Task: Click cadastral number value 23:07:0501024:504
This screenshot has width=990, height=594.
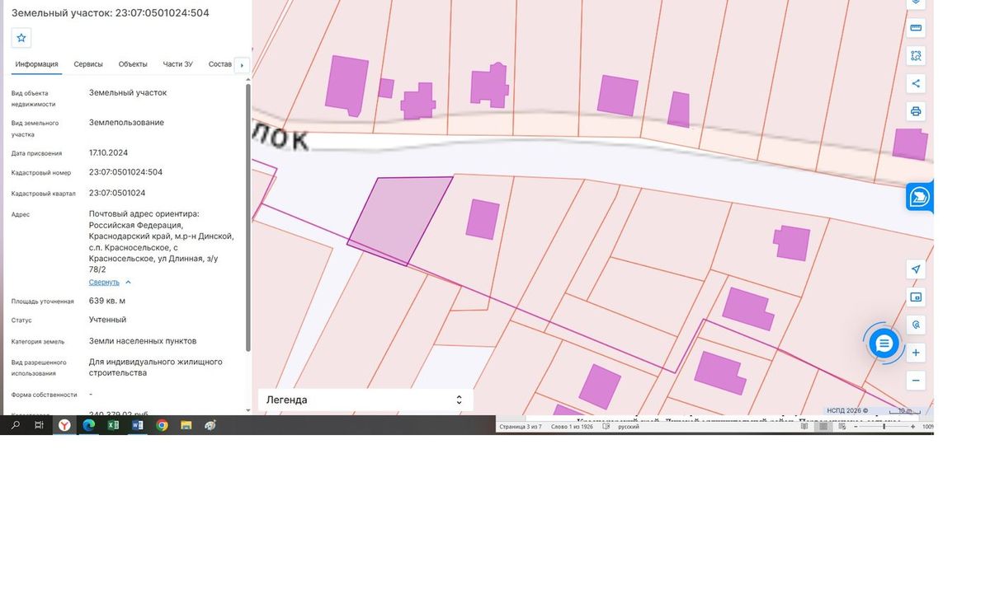Action: pyautogui.click(x=125, y=172)
